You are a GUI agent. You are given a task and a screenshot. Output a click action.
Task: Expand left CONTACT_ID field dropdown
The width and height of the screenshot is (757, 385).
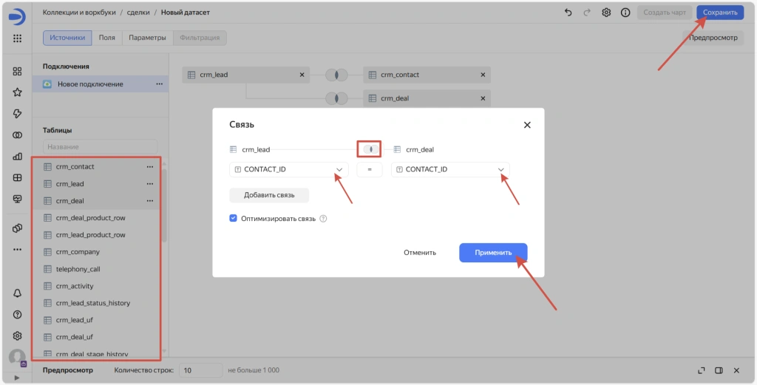coord(339,170)
